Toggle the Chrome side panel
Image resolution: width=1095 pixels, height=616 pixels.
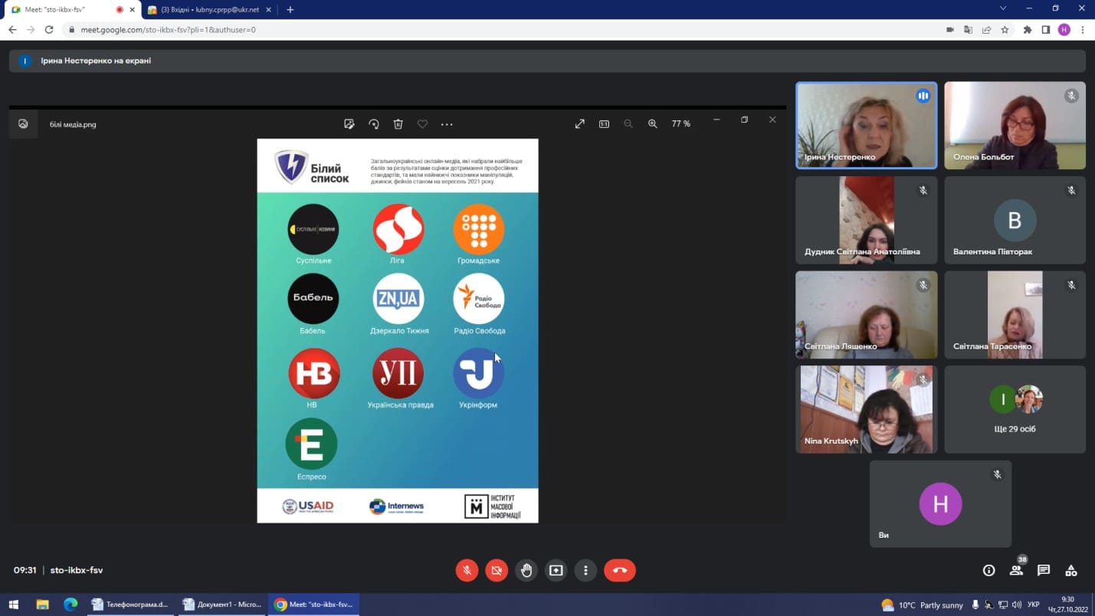tap(1046, 30)
